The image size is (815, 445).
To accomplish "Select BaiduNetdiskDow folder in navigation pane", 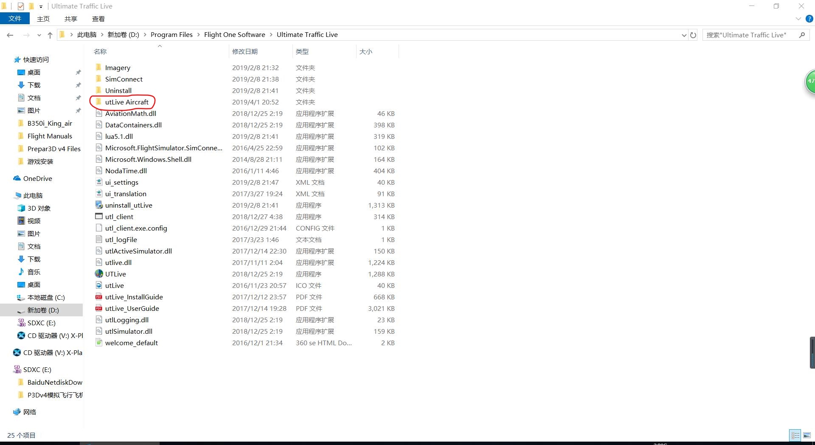I will coord(50,382).
